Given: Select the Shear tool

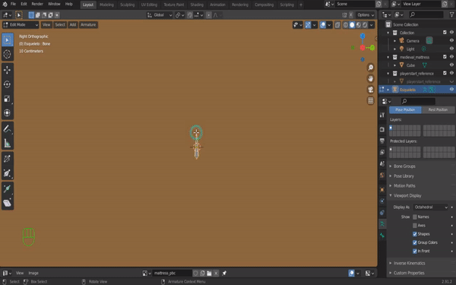Looking at the screenshot, I should point(8,203).
